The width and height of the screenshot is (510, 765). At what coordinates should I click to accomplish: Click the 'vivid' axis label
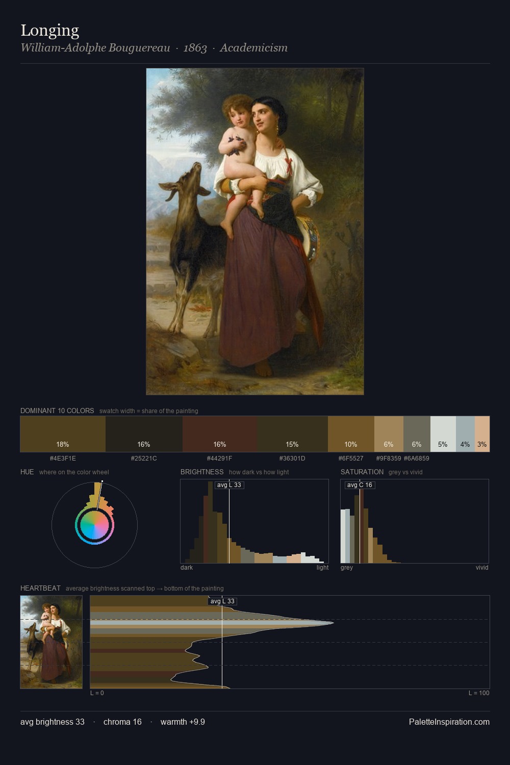(x=482, y=568)
